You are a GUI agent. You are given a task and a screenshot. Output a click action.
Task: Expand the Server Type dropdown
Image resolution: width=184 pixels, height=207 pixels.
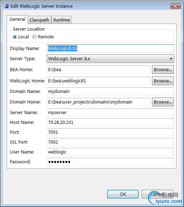click(110, 58)
